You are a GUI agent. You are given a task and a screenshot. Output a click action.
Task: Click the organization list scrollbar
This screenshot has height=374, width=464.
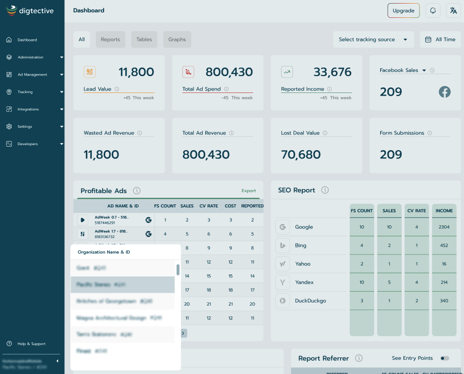(x=178, y=269)
